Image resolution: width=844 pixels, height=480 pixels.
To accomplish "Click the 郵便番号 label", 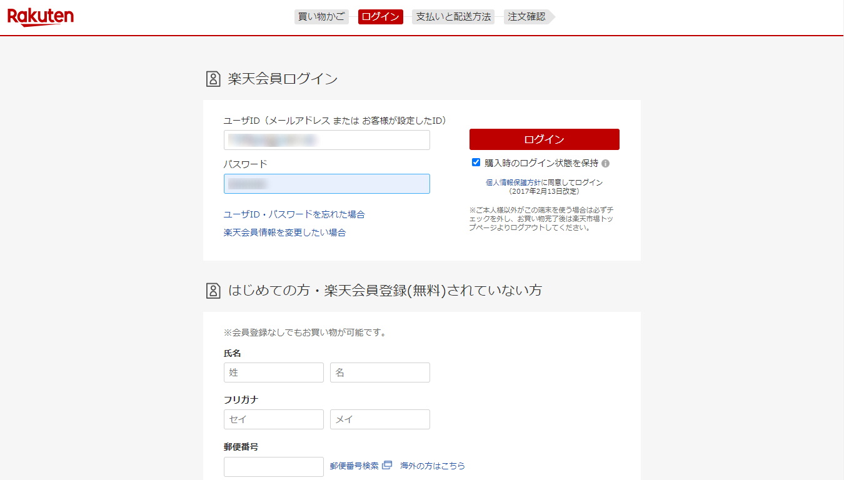I will coord(241,447).
